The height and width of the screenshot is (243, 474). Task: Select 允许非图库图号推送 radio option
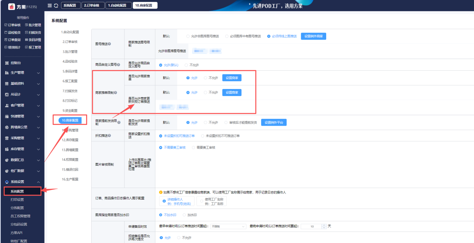pyautogui.click(x=204, y=36)
